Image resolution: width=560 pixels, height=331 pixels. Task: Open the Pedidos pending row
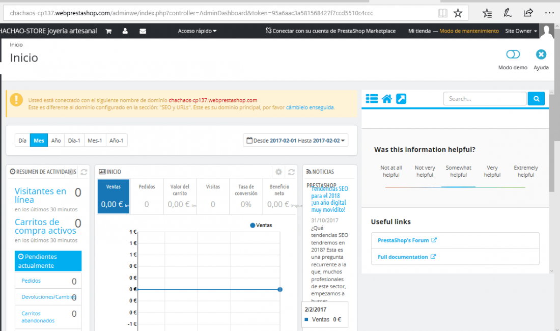point(48,281)
